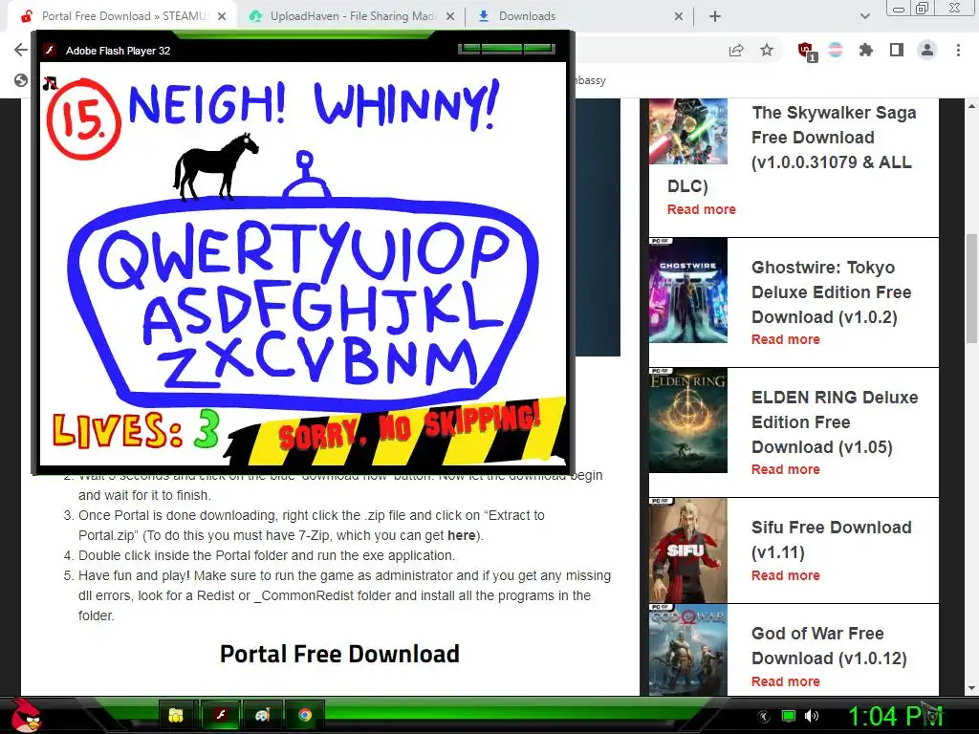Follow the 'here' link for 7-Zip
This screenshot has width=979, height=734.
pyautogui.click(x=462, y=535)
